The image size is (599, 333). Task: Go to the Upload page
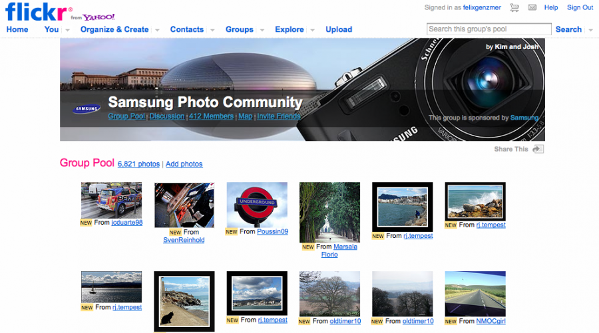[x=339, y=29]
